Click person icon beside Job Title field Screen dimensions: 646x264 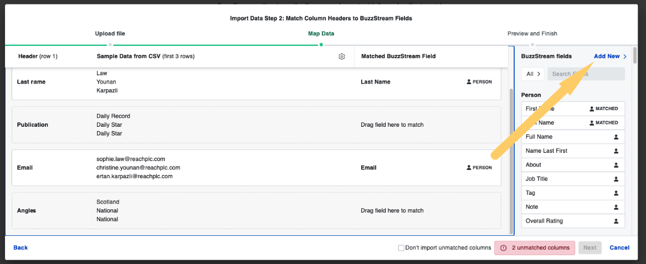tap(616, 179)
